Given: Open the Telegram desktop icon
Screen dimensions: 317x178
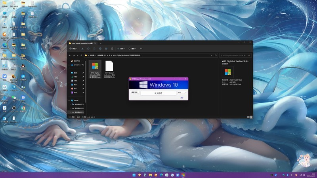Looking at the screenshot, I should click(x=14, y=88).
